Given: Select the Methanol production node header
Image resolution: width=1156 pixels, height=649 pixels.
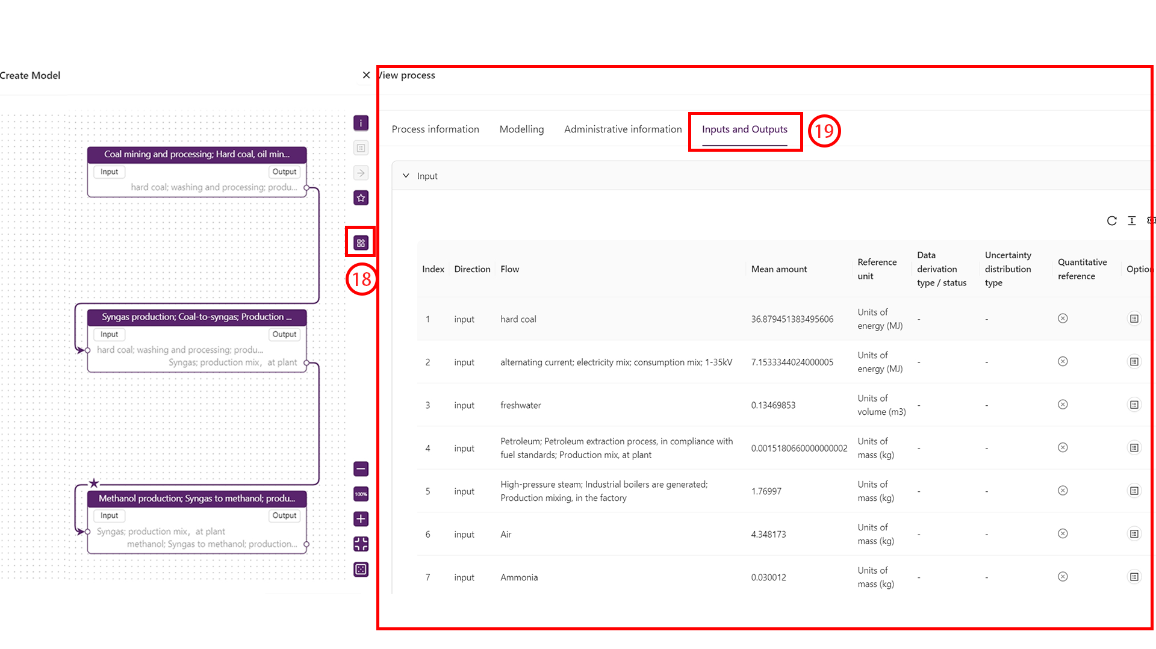Looking at the screenshot, I should click(197, 498).
